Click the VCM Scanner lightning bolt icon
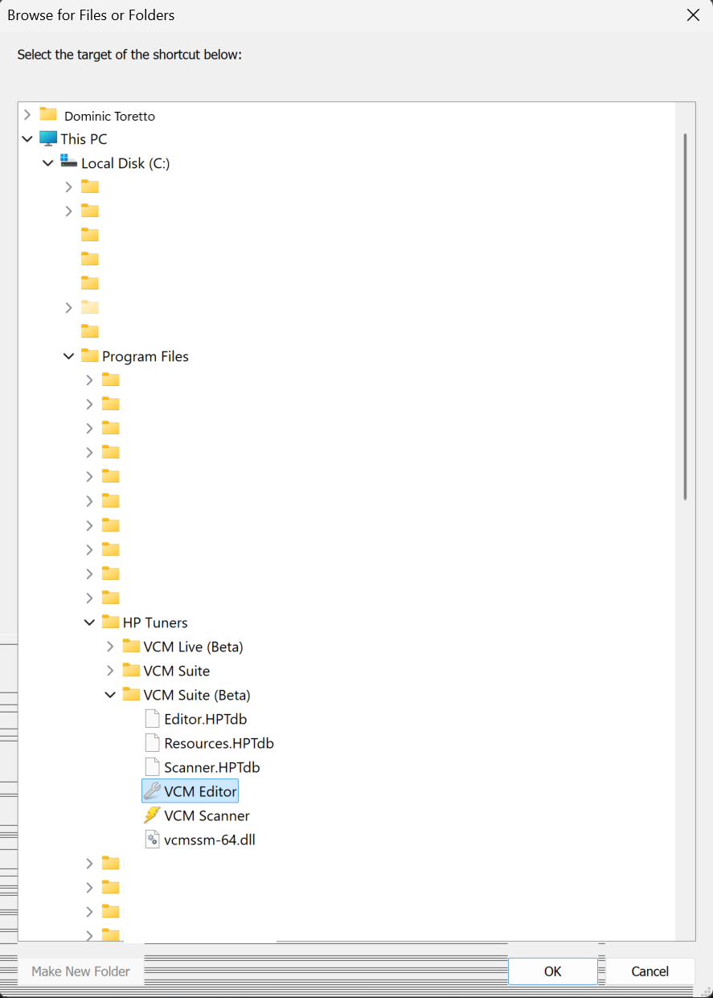Viewport: 713px width, 998px height. 151,815
